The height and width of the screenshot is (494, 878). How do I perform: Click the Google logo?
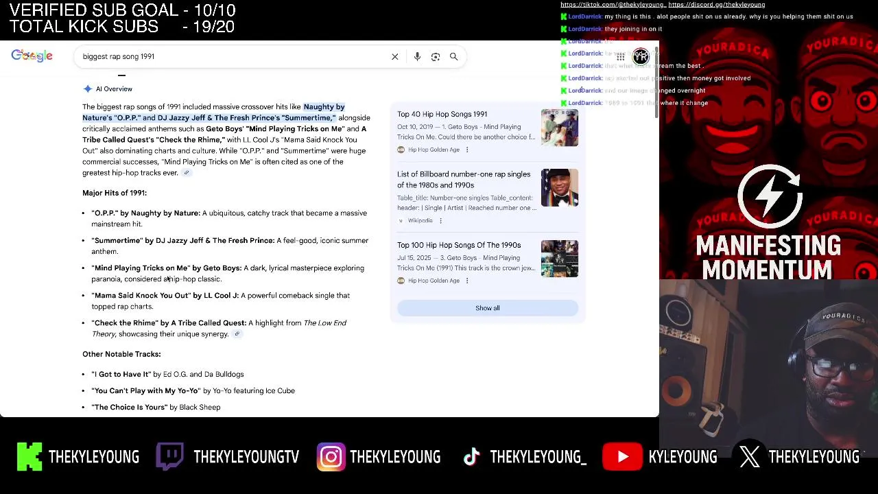pyautogui.click(x=32, y=56)
